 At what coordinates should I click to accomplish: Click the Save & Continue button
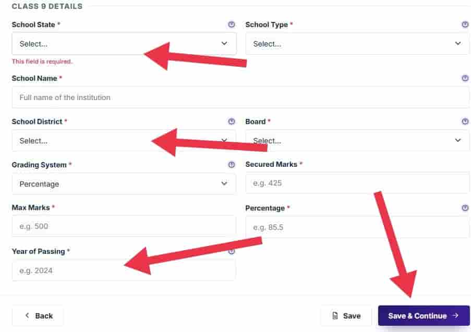[x=424, y=315]
